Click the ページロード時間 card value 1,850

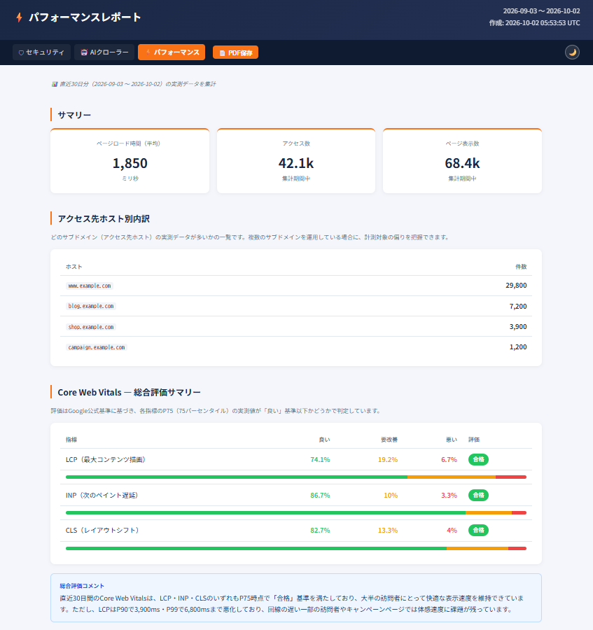(130, 163)
